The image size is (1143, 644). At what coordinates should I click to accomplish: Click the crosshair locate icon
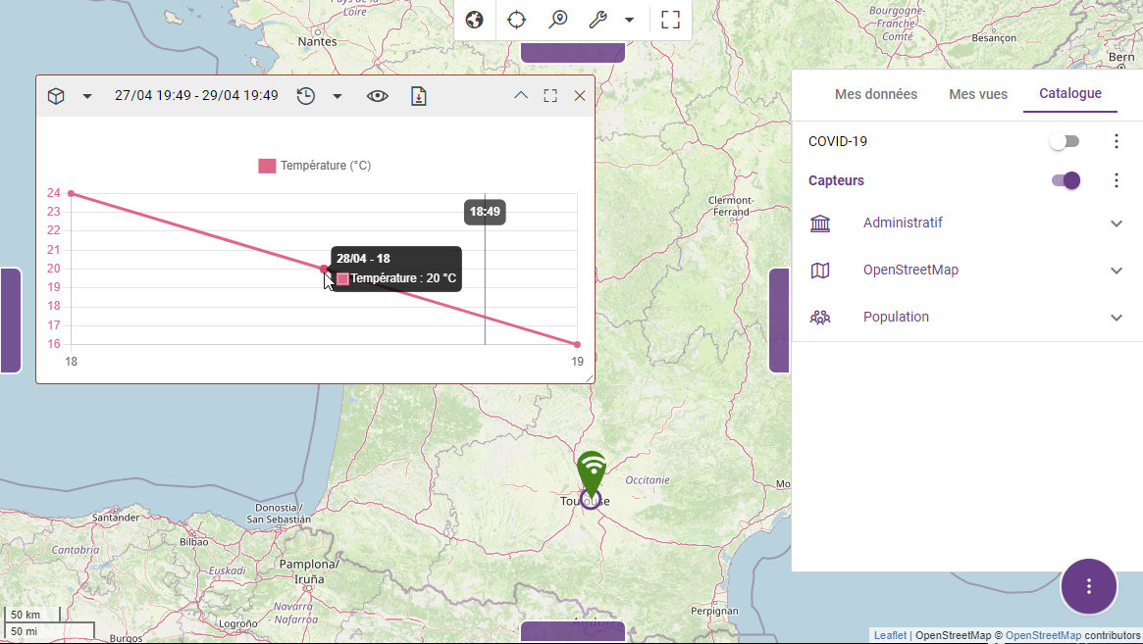[x=516, y=20]
